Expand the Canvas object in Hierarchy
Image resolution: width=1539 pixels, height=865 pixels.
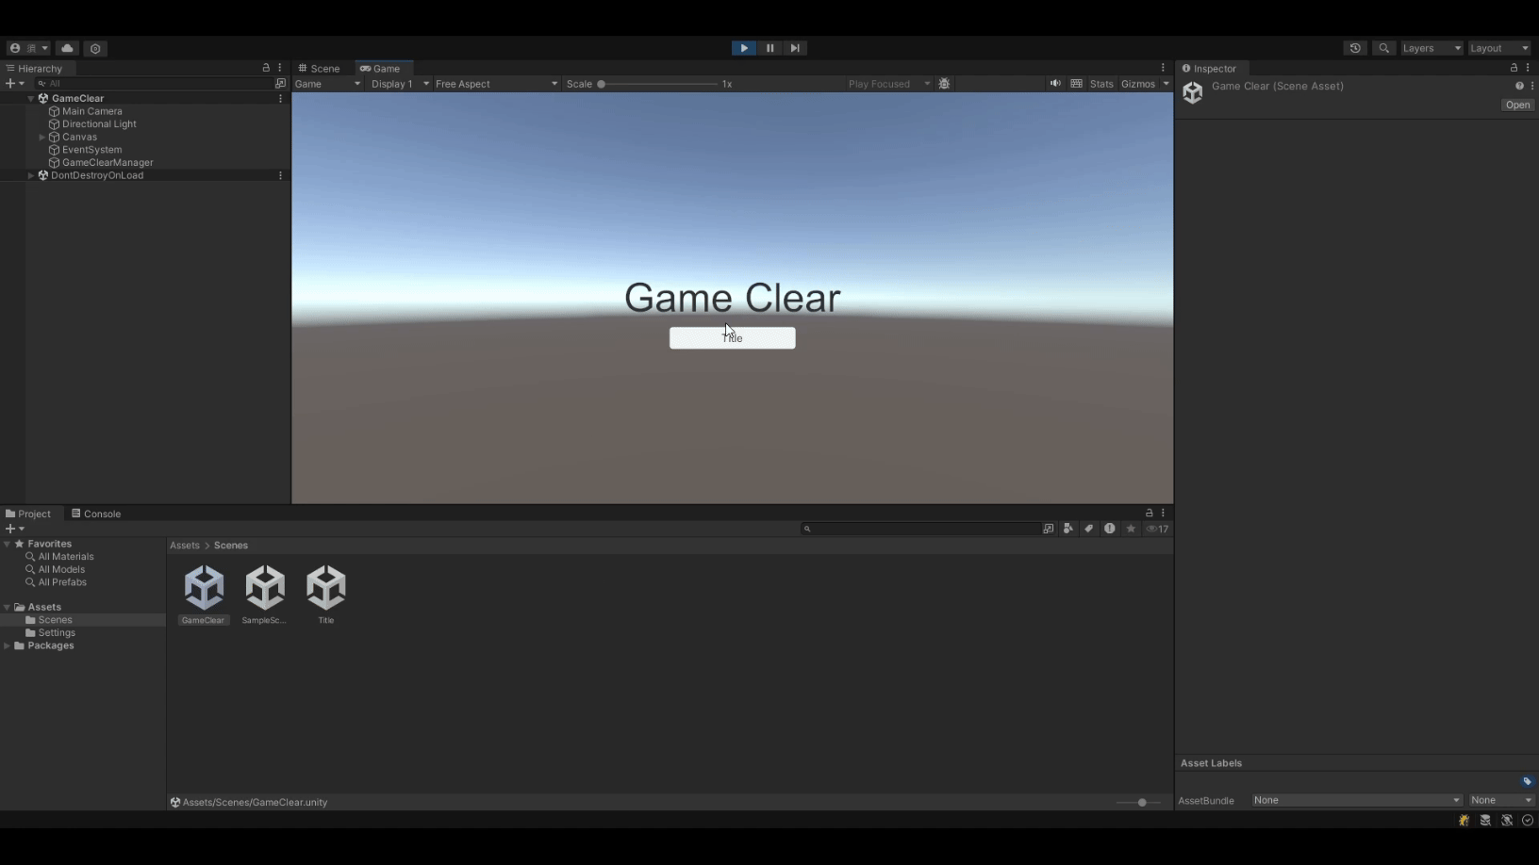point(41,137)
